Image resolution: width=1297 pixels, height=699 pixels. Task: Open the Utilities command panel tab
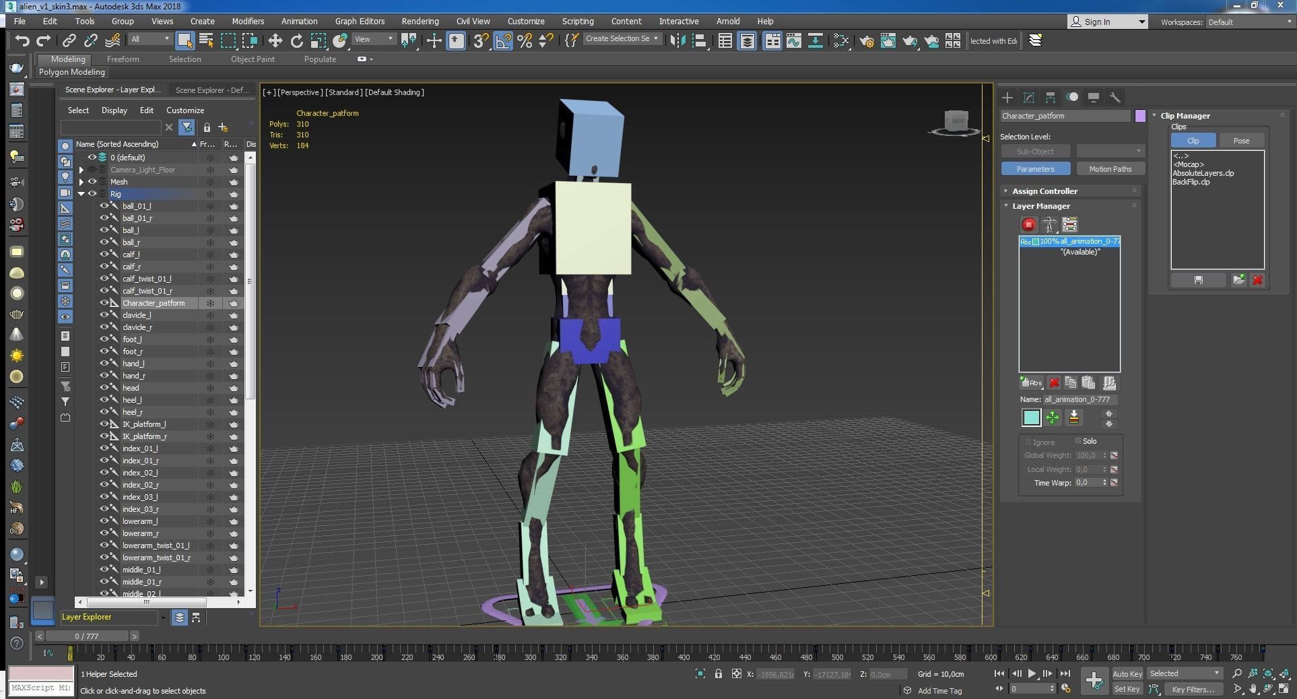pos(1115,98)
